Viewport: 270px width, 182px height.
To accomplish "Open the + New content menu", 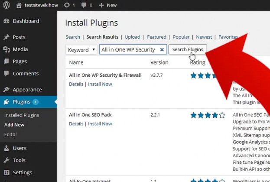I will click(x=107, y=5).
